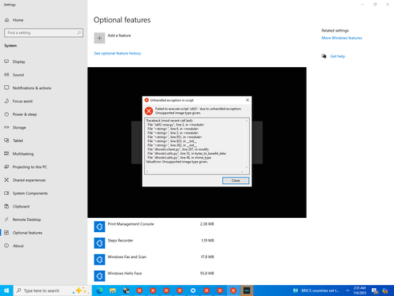This screenshot has height=296, width=394.
Task: Show hidden system tray icons chevron
Action: [x=348, y=290]
